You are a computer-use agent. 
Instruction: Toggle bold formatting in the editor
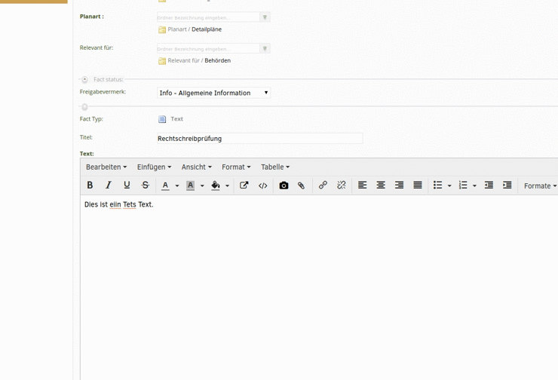pyautogui.click(x=90, y=185)
